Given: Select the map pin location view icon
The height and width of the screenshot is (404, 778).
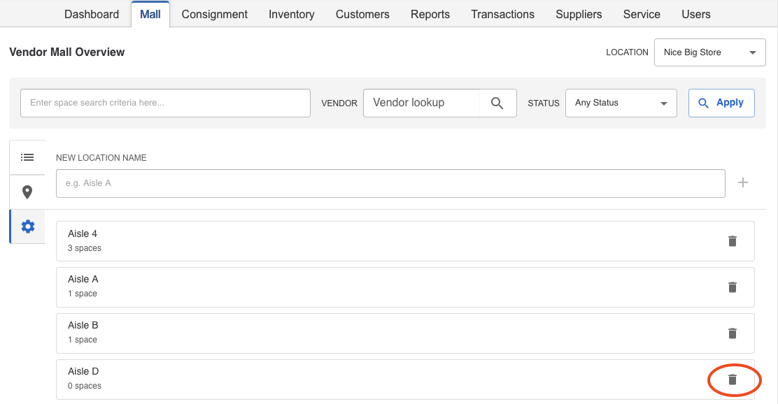Looking at the screenshot, I should (x=27, y=192).
